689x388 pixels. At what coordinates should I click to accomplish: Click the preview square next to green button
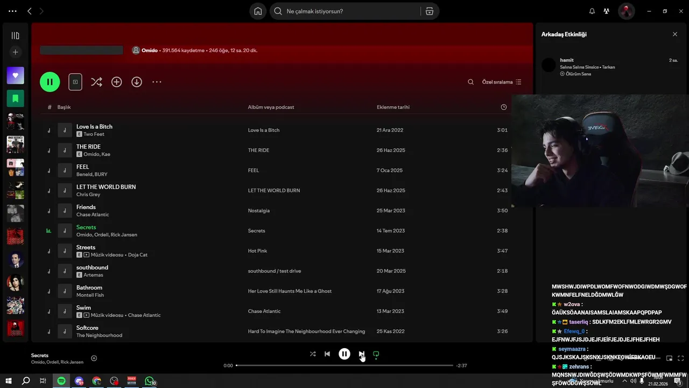(x=75, y=82)
